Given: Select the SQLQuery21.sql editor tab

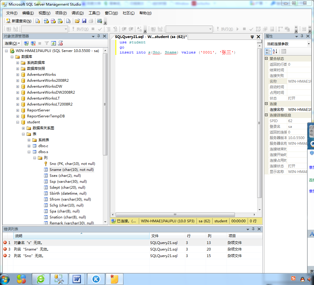Looking at the screenshot, I should [x=150, y=37].
